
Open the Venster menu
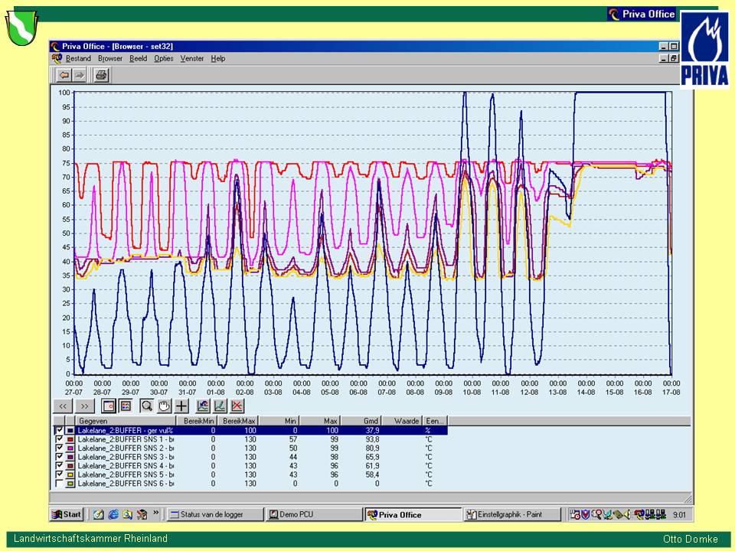[192, 58]
